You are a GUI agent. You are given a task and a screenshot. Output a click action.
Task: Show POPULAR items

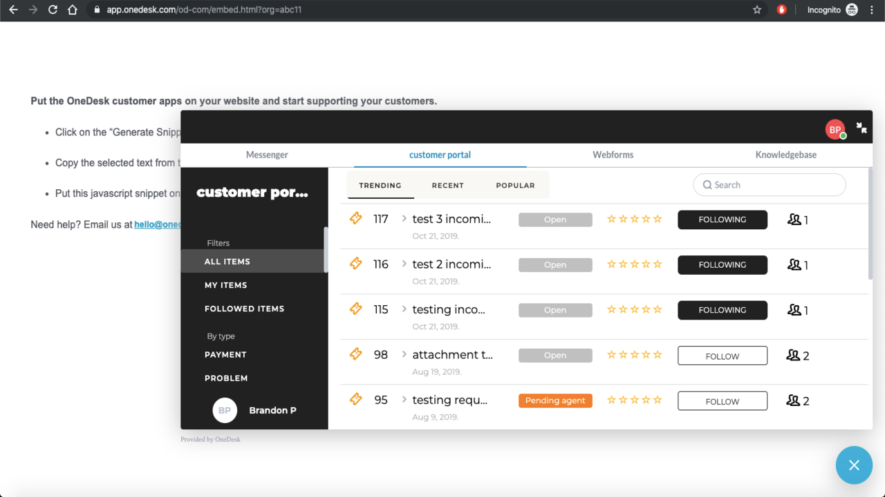tap(515, 185)
